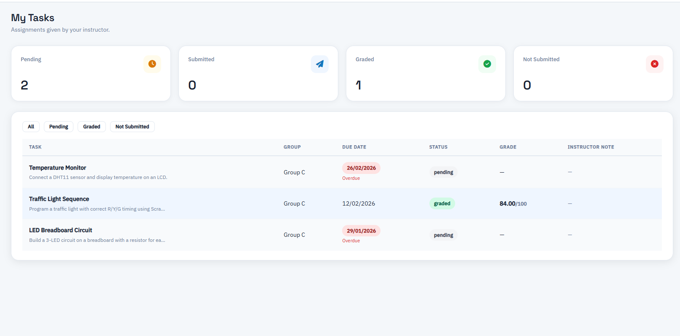This screenshot has width=680, height=336.
Task: Select the All filter tab
Action: tap(31, 127)
